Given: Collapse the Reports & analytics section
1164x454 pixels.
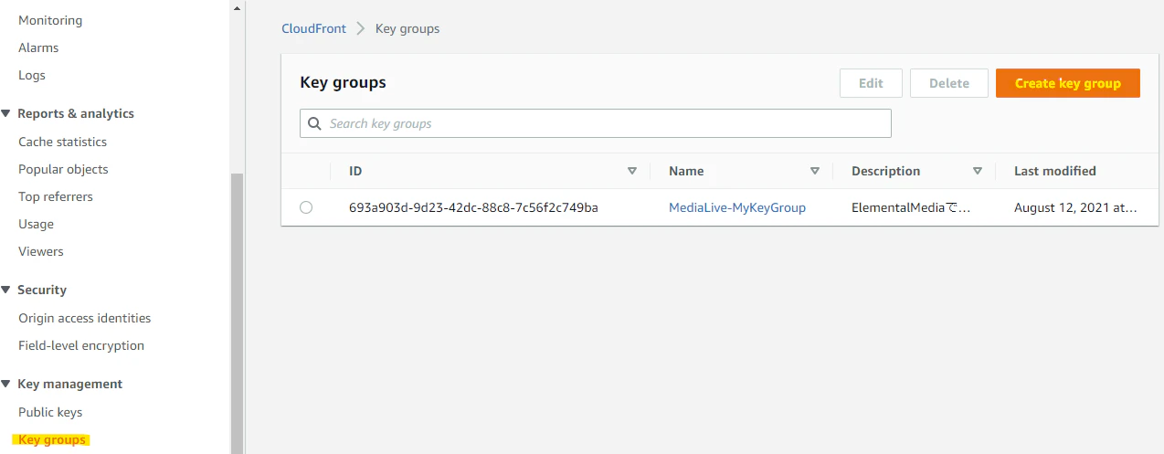Looking at the screenshot, I should click(x=6, y=113).
